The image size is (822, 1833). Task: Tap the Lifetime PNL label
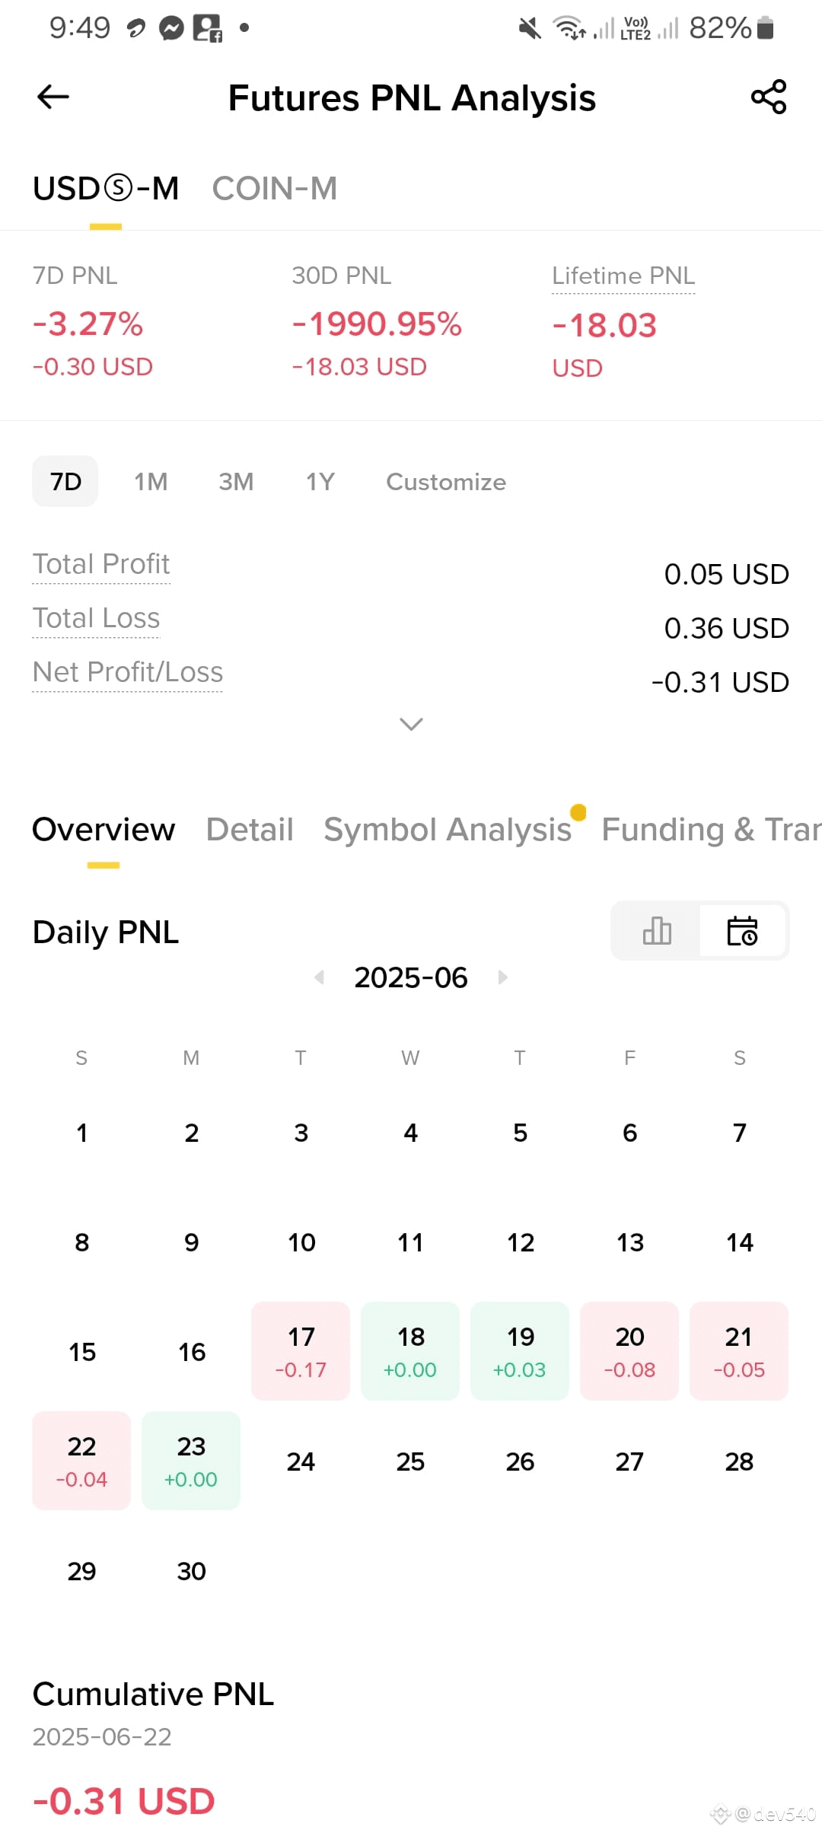pyautogui.click(x=623, y=276)
